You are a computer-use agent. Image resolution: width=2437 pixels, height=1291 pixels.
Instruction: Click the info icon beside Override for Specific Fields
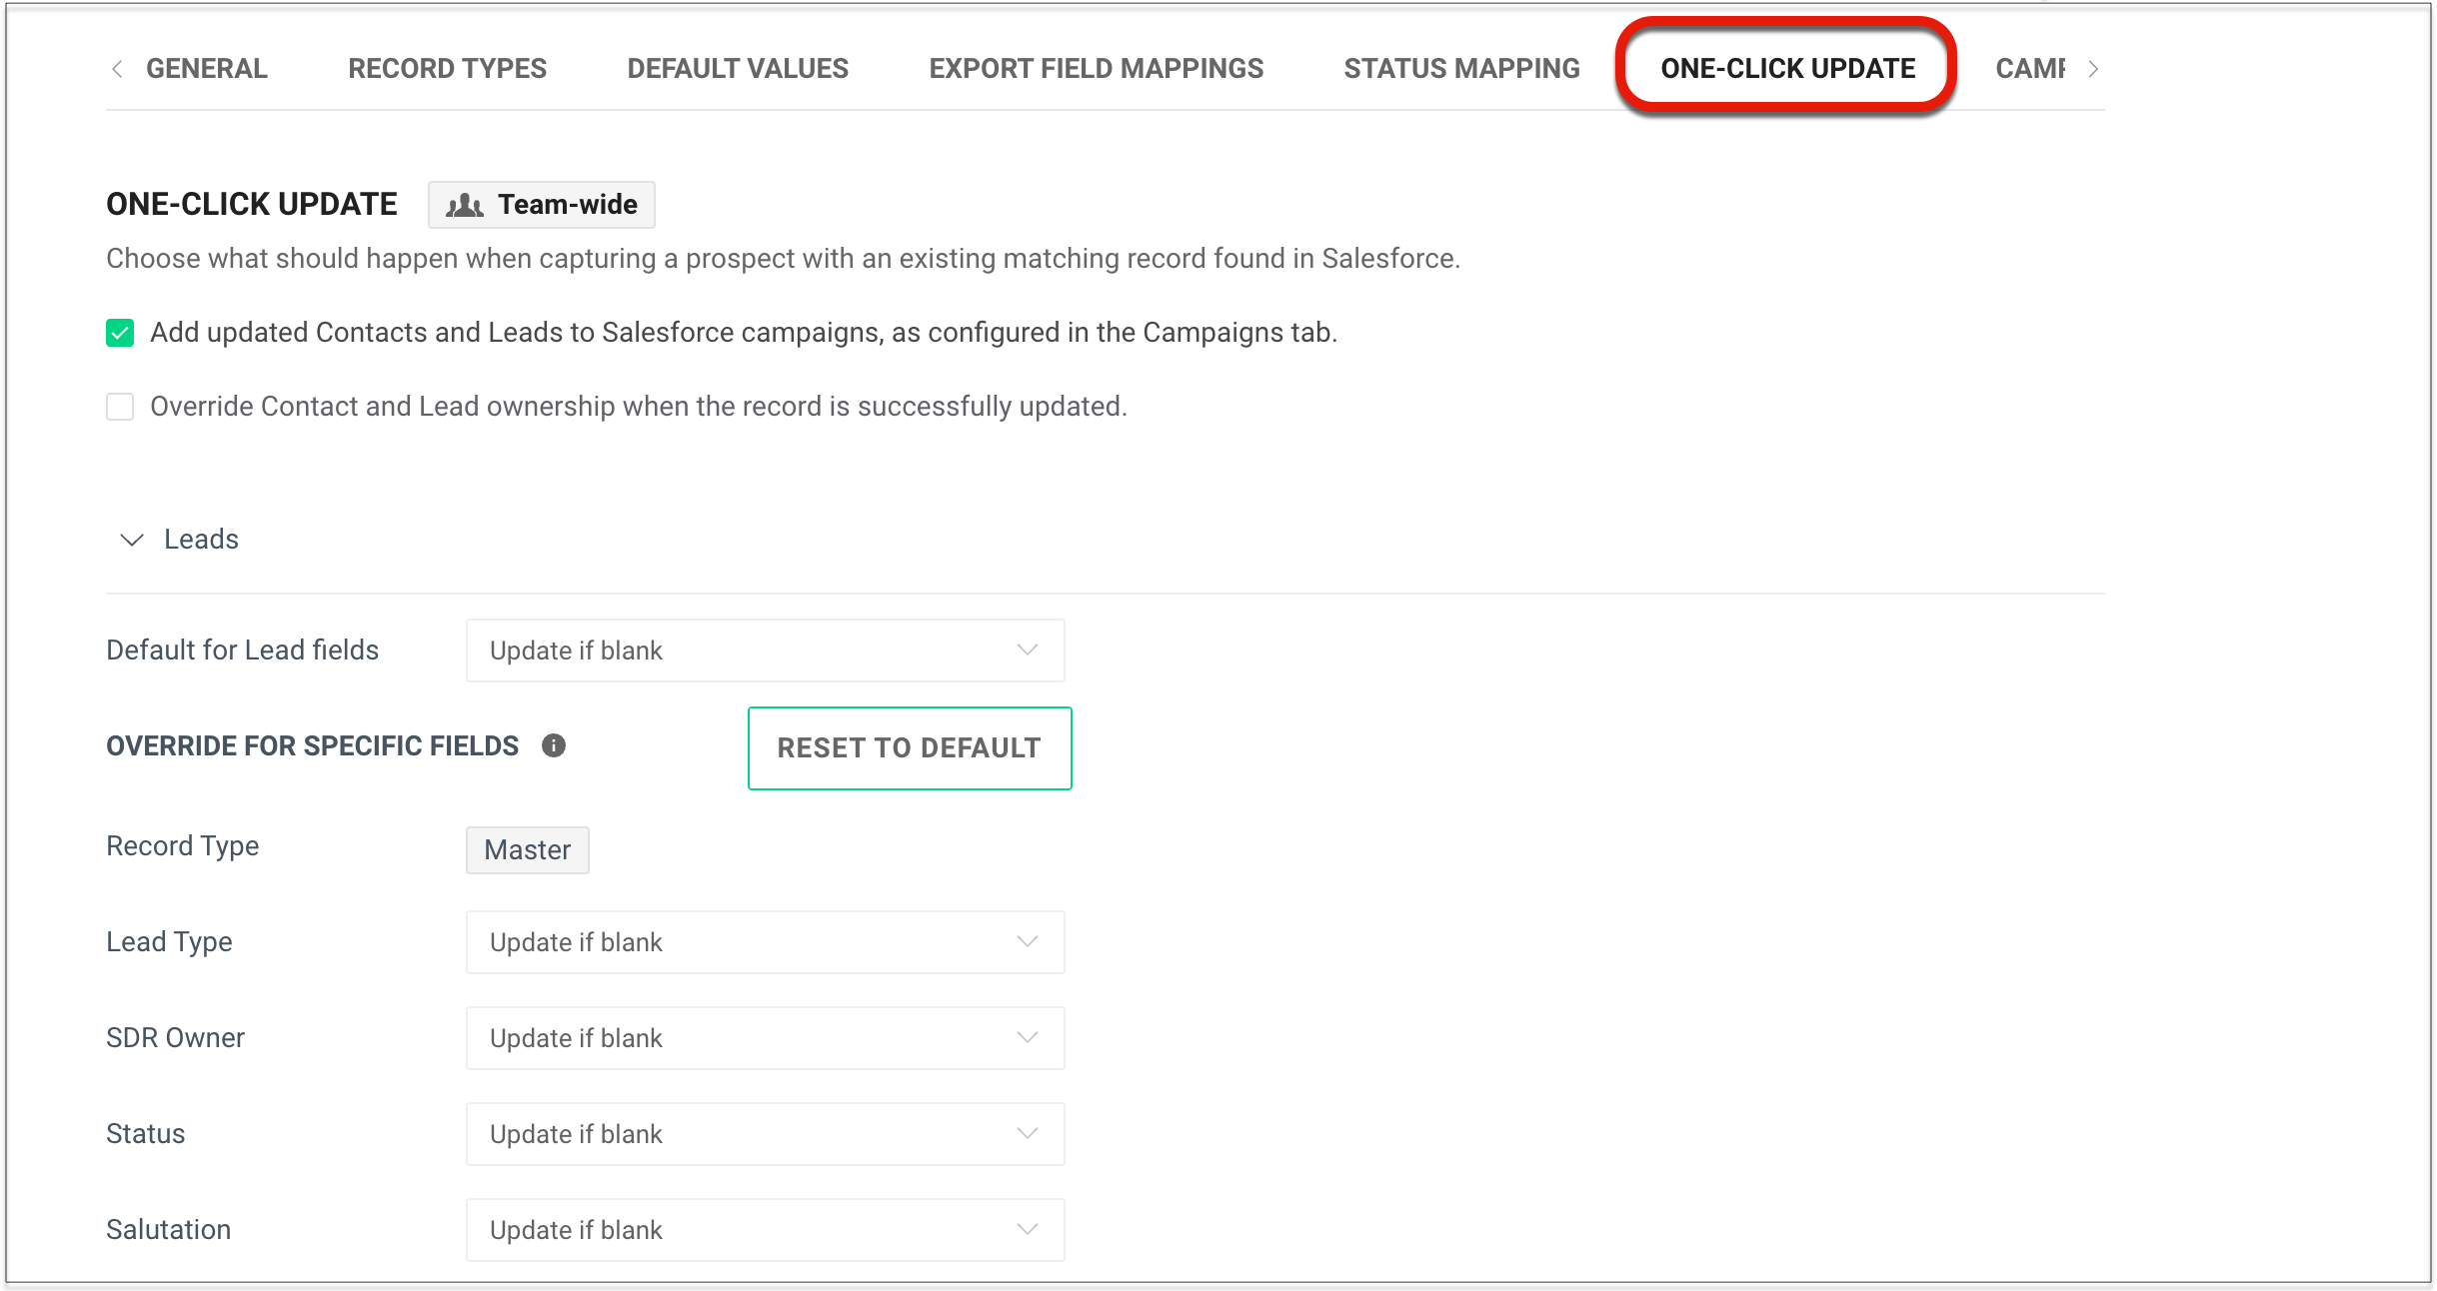tap(554, 745)
